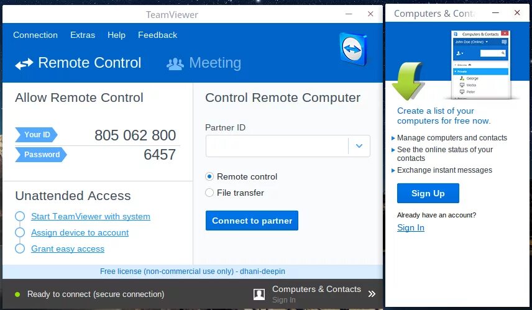
Task: Click the TeamViewer logo icon
Action: pos(354,49)
